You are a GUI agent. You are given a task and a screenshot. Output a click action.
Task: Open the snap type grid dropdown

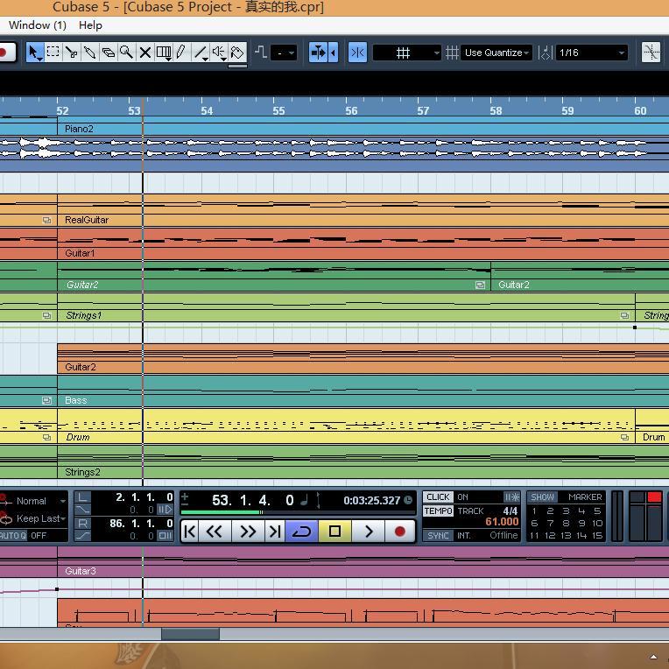click(x=406, y=53)
